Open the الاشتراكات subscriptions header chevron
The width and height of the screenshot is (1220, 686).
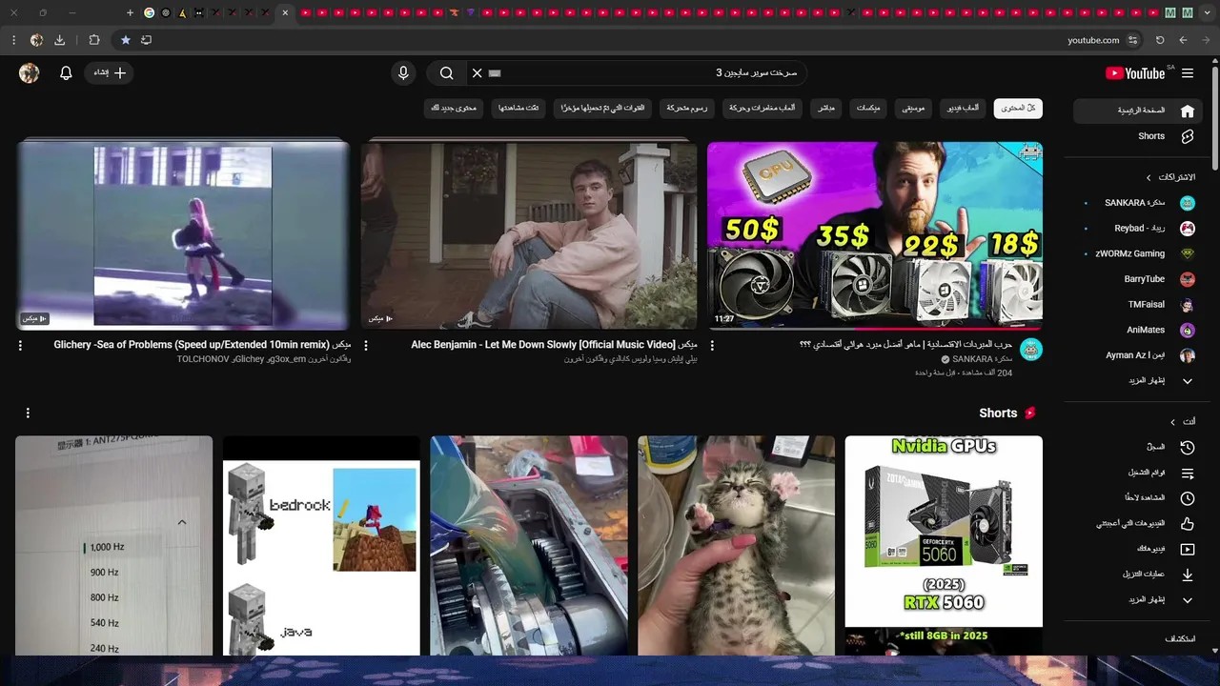pos(1149,177)
